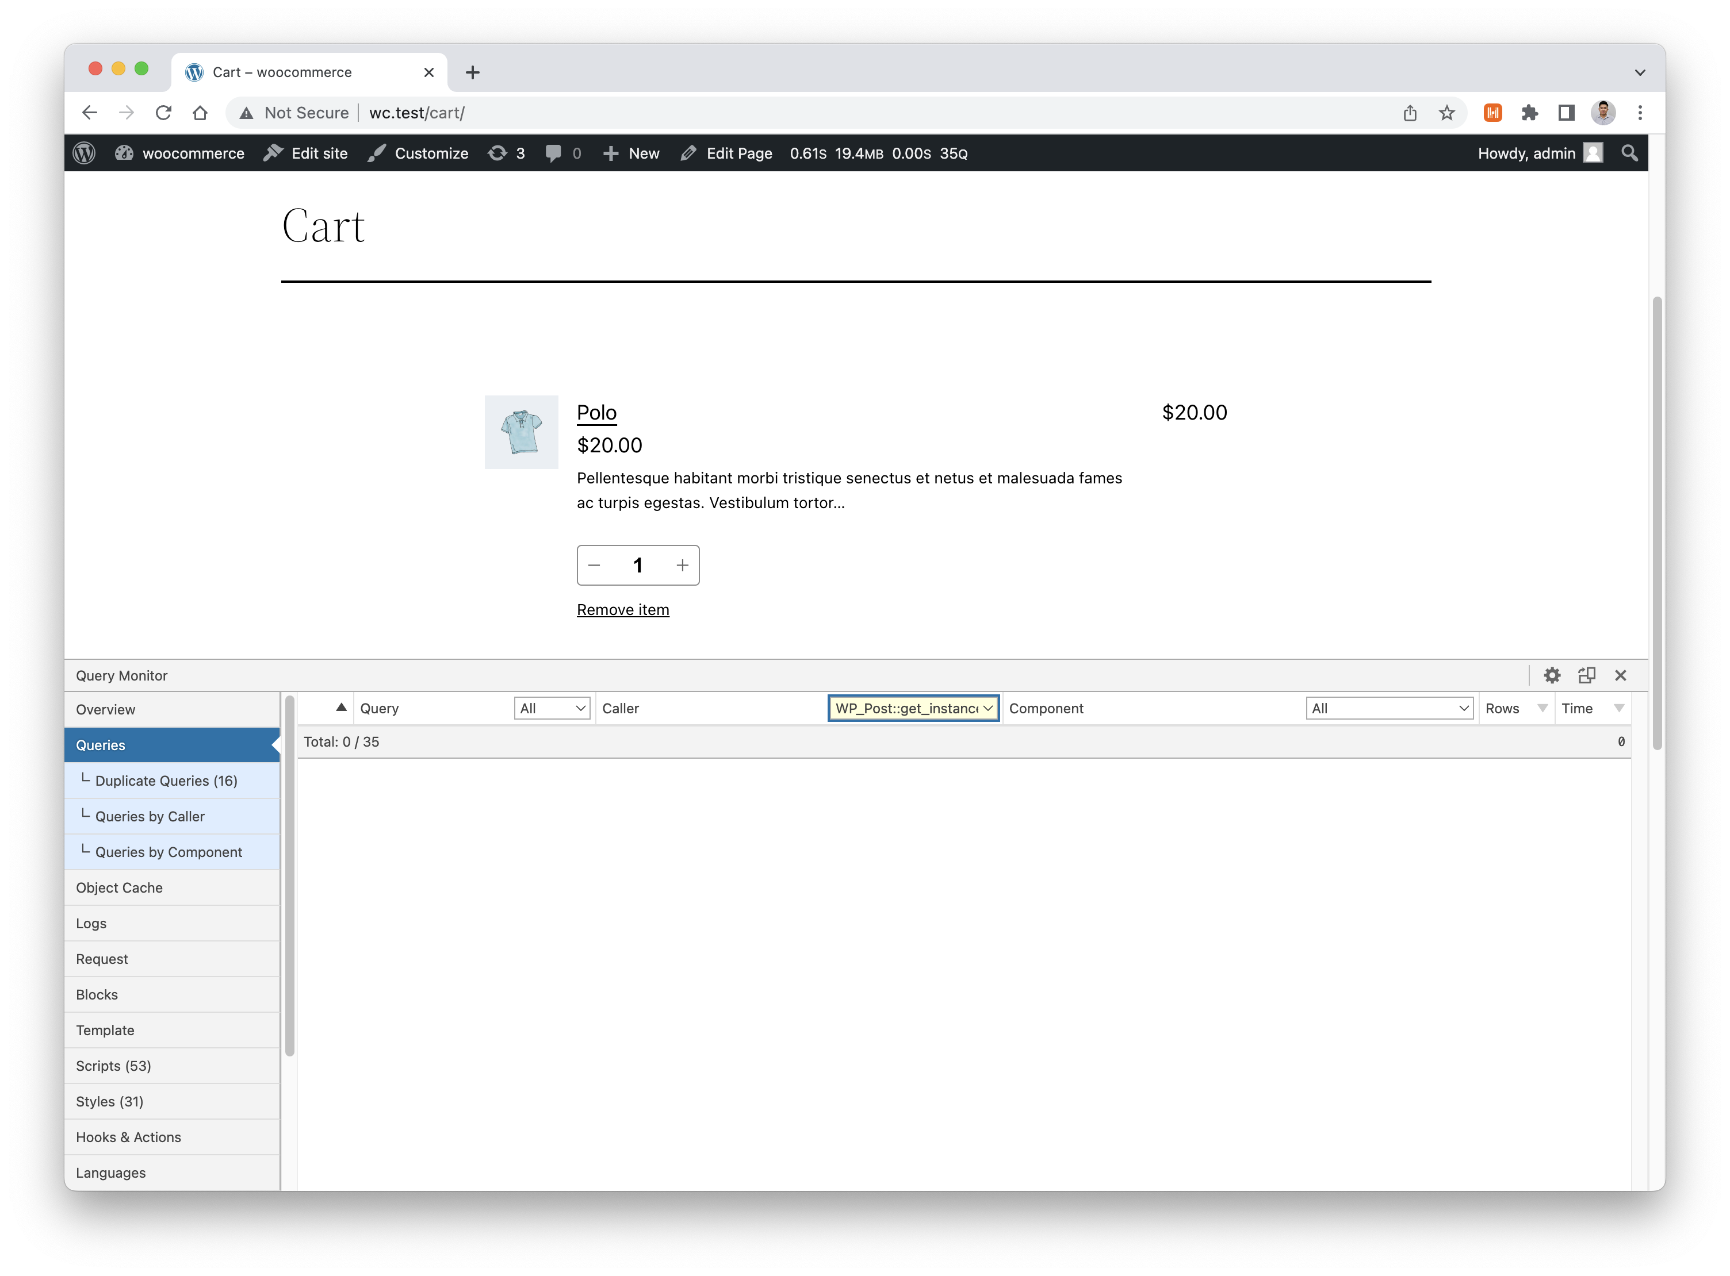Image resolution: width=1730 pixels, height=1276 pixels.
Task: Click the WordPress logo in the admin bar
Action: coord(83,153)
